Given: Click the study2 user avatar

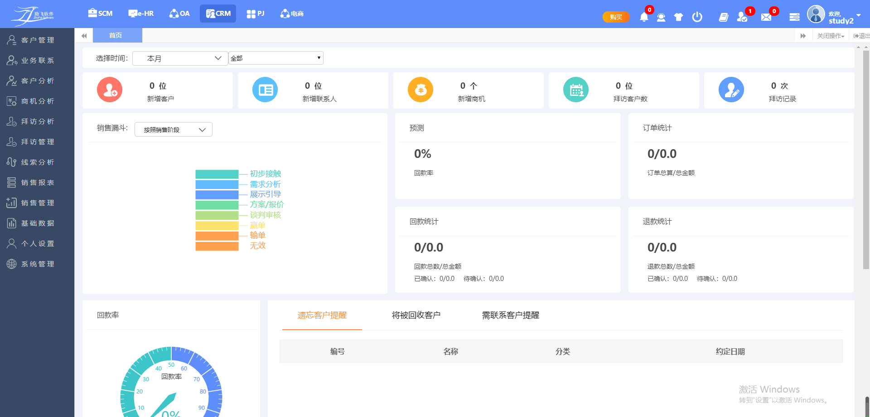Looking at the screenshot, I should 816,14.
